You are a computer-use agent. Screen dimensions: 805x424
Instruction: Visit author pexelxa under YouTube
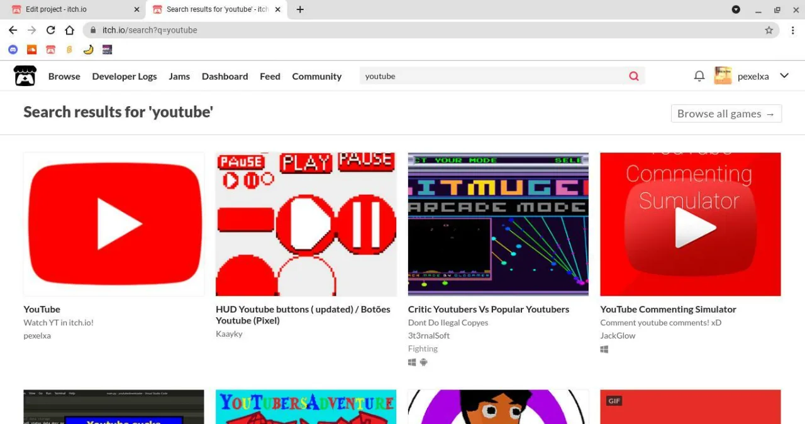(x=37, y=335)
